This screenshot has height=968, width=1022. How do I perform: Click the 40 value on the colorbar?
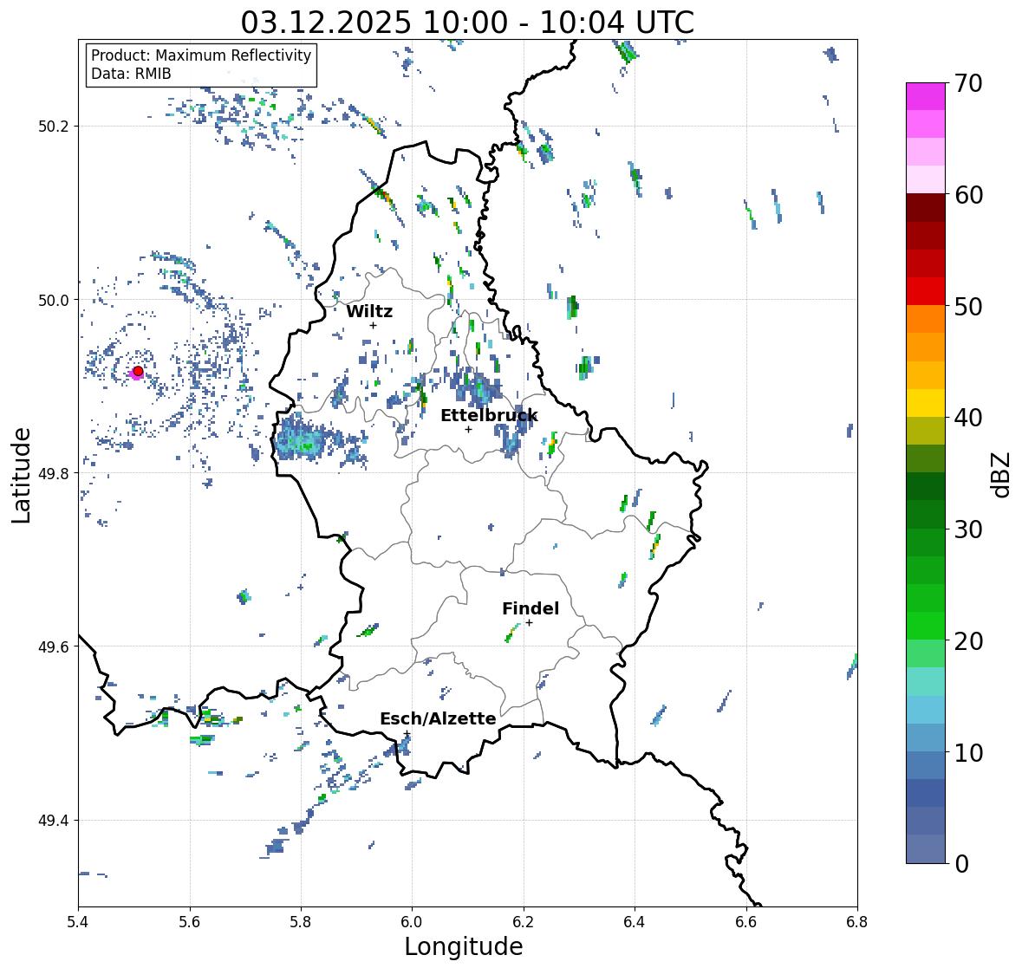(x=968, y=418)
